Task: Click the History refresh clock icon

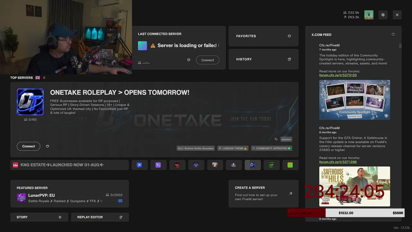Action: pyautogui.click(x=289, y=59)
